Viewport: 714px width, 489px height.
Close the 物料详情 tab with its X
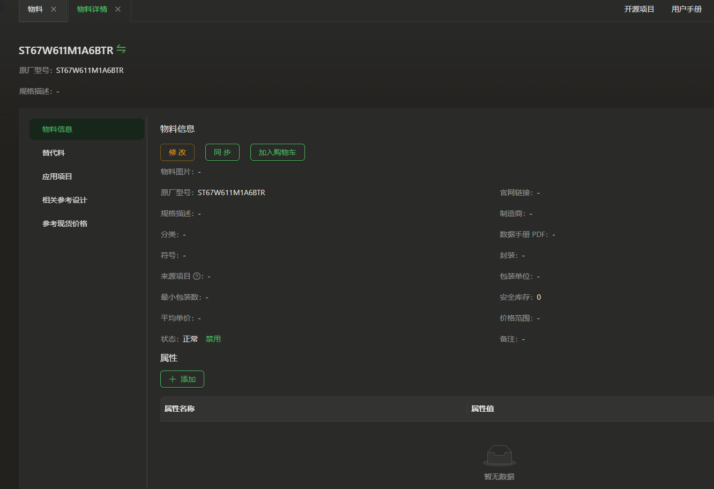[118, 9]
